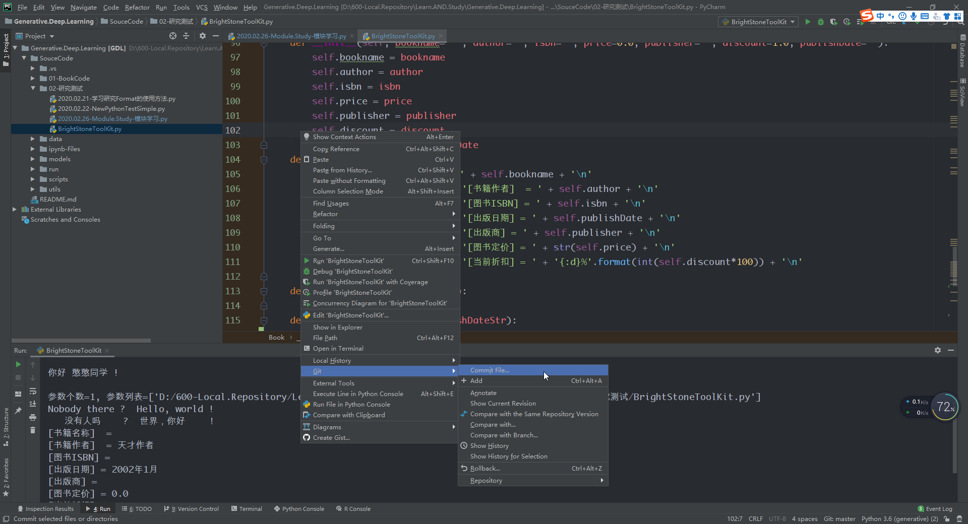Open the Favorites tool window
Viewport: 968px width, 524px height.
tap(6, 477)
